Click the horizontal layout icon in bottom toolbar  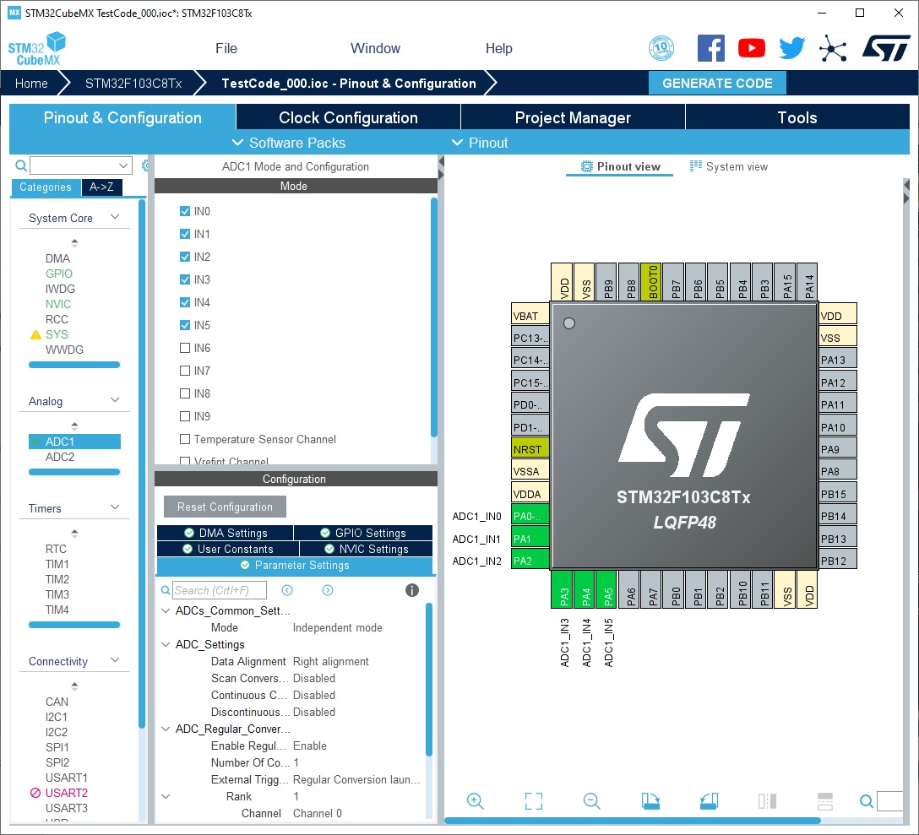[x=825, y=800]
